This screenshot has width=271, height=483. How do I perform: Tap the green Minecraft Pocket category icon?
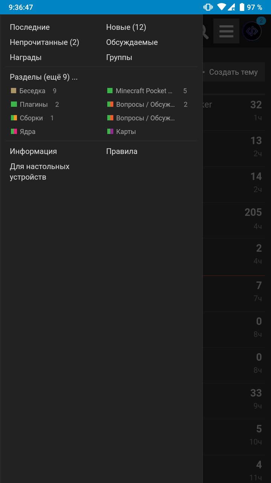110,91
